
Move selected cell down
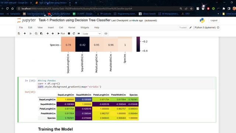click(53, 34)
